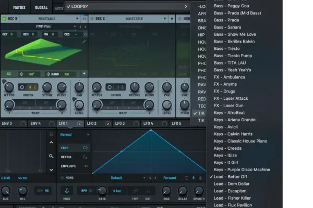Click the OSC B LEVEL knob
The image size is (313, 208).
[x=79, y=104]
